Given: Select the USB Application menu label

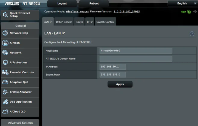Looking at the screenshot, I should click(21, 102).
